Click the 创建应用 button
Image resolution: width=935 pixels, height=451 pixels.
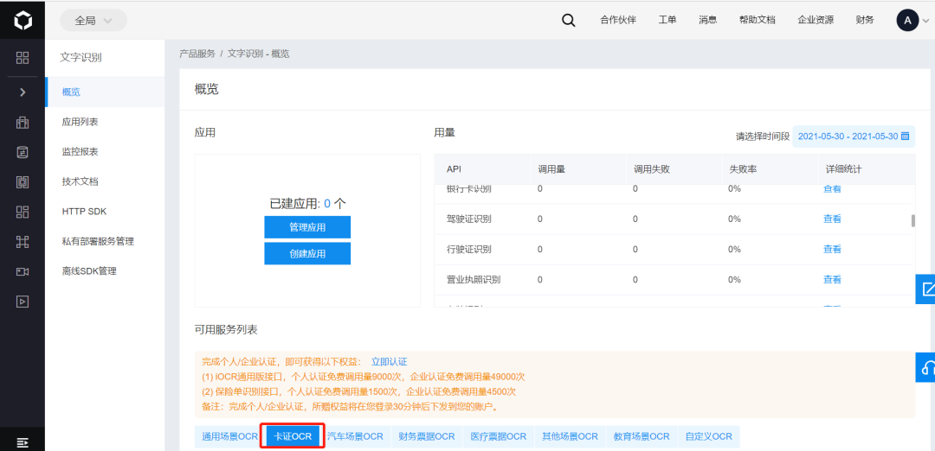(307, 253)
